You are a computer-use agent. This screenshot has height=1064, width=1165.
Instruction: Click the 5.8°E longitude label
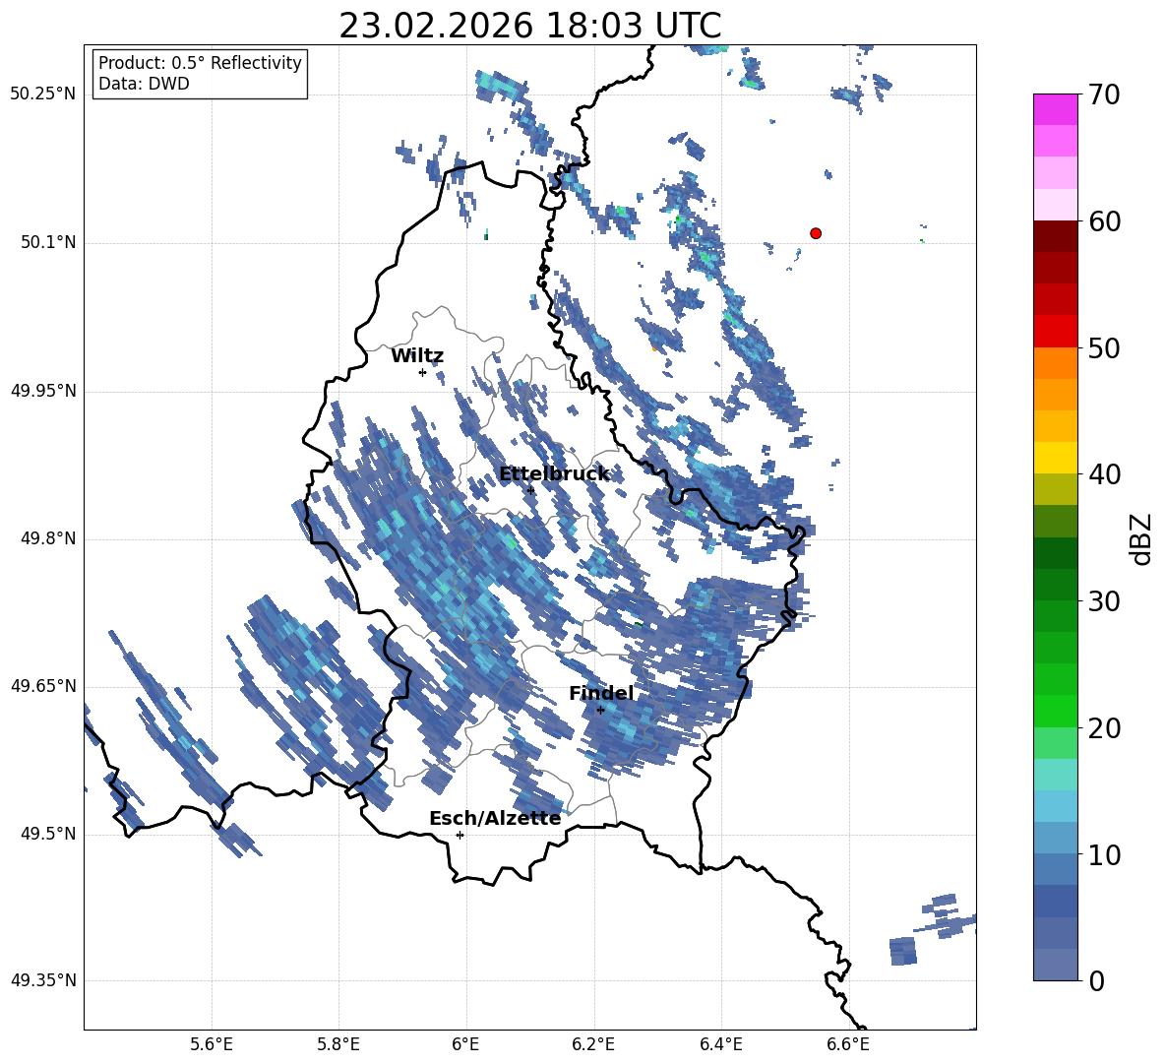338,1044
